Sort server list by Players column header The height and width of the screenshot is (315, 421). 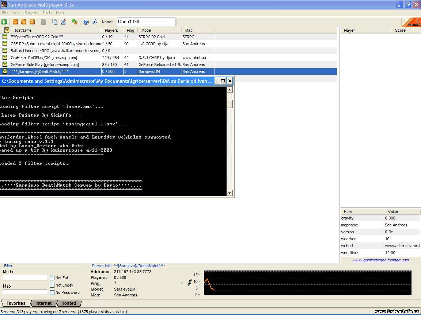click(111, 30)
